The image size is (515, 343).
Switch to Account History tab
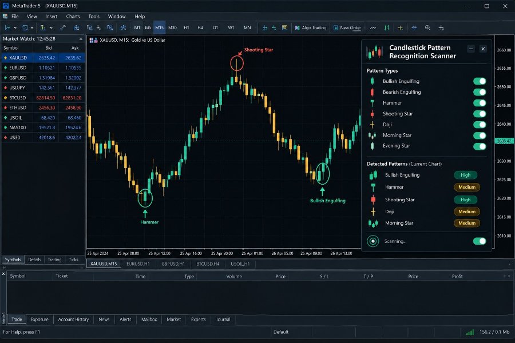[x=73, y=320]
